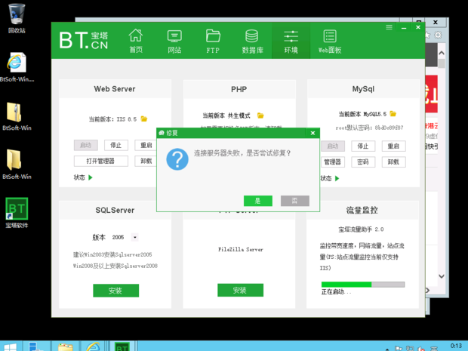Click the gear icon in background browser
The width and height of the screenshot is (468, 351).
(438, 35)
